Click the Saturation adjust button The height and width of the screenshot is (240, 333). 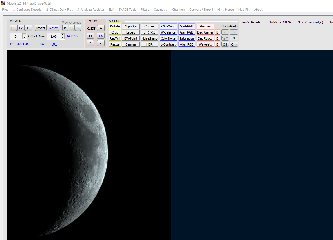(x=186, y=38)
